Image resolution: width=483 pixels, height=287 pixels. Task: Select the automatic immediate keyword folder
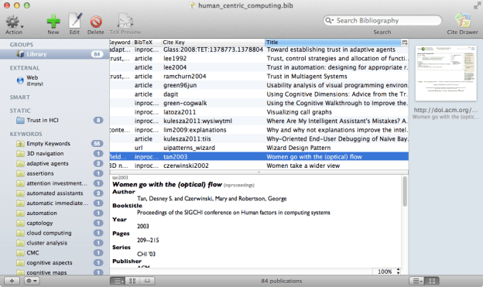click(54, 203)
